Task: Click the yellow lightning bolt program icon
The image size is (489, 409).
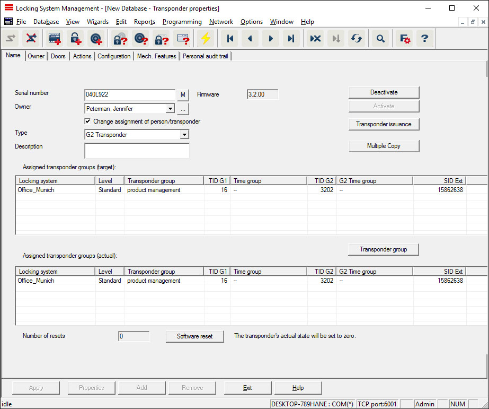Action: (x=205, y=39)
